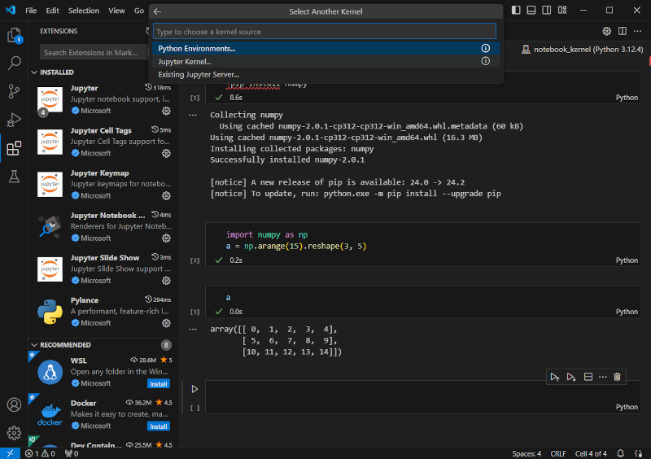Open more cell actions in cell toolbar
This screenshot has height=459, width=651.
603,377
